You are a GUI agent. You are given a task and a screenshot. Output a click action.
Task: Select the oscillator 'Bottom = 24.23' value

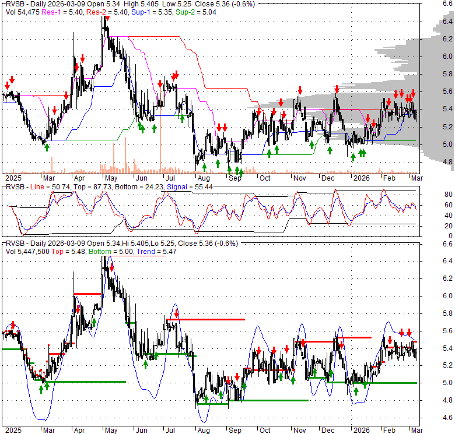pos(139,187)
